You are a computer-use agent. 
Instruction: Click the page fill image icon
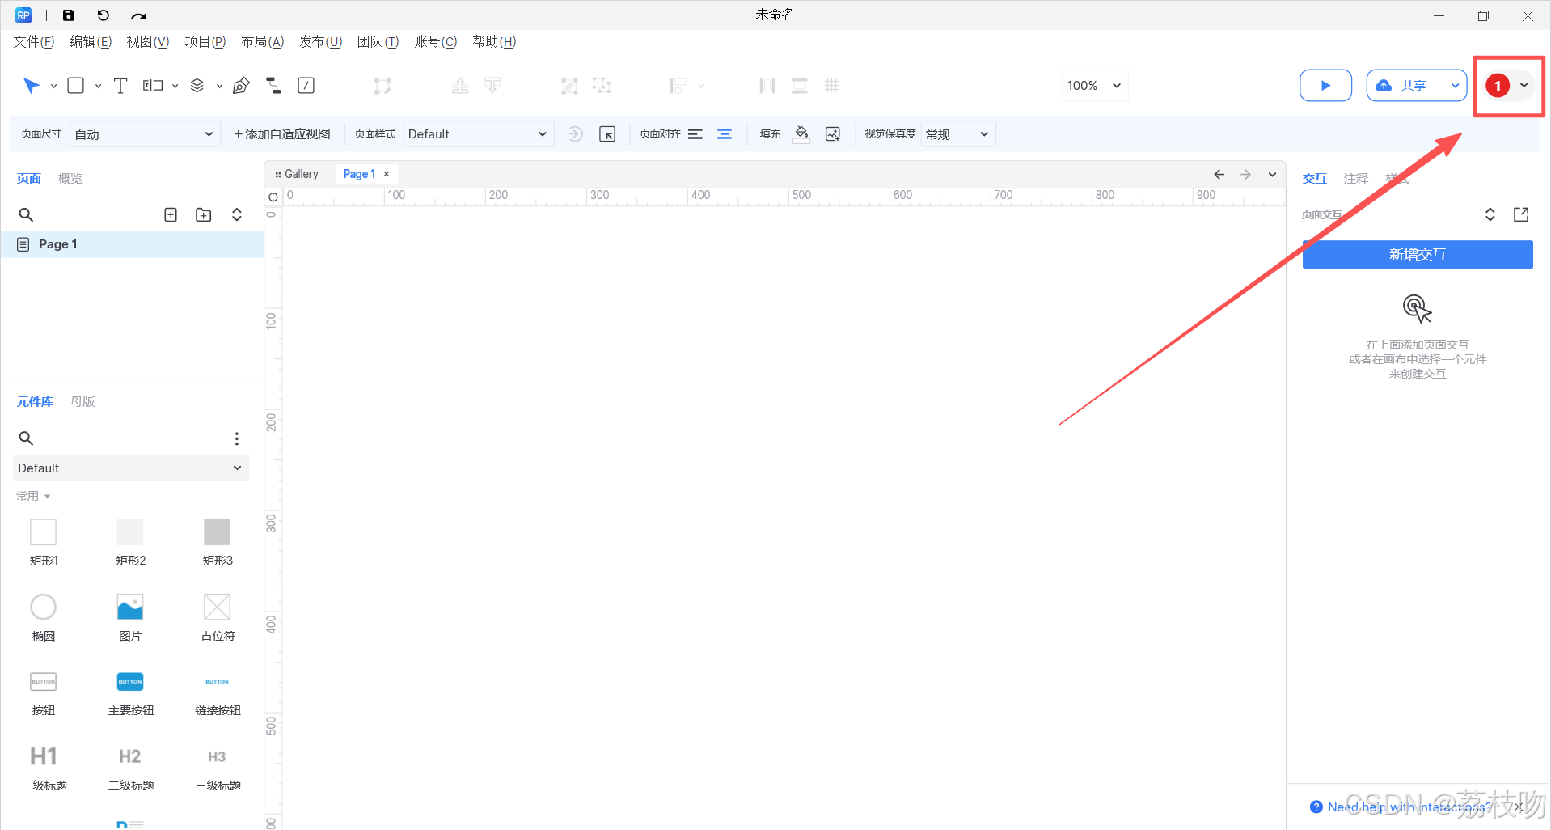pyautogui.click(x=833, y=134)
